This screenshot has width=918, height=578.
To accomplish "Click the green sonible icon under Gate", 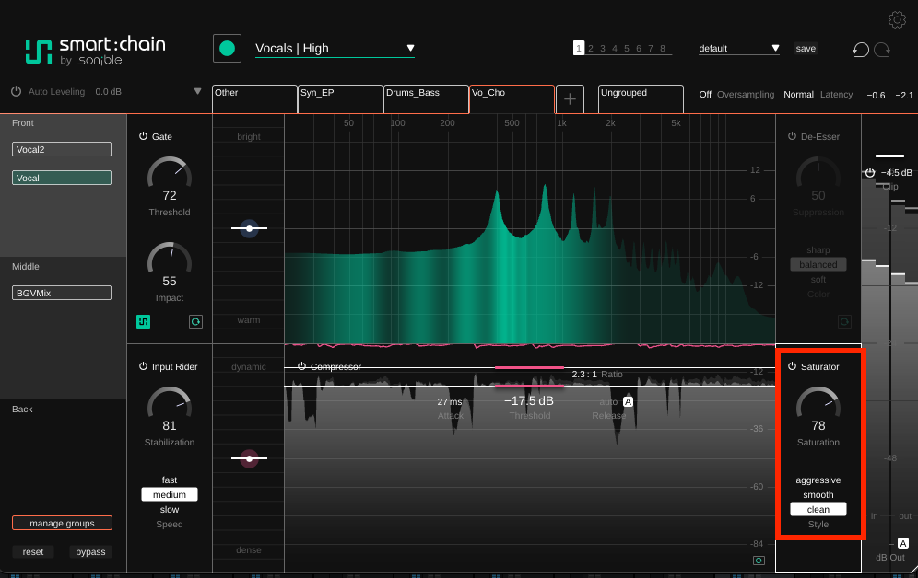I will tap(144, 321).
